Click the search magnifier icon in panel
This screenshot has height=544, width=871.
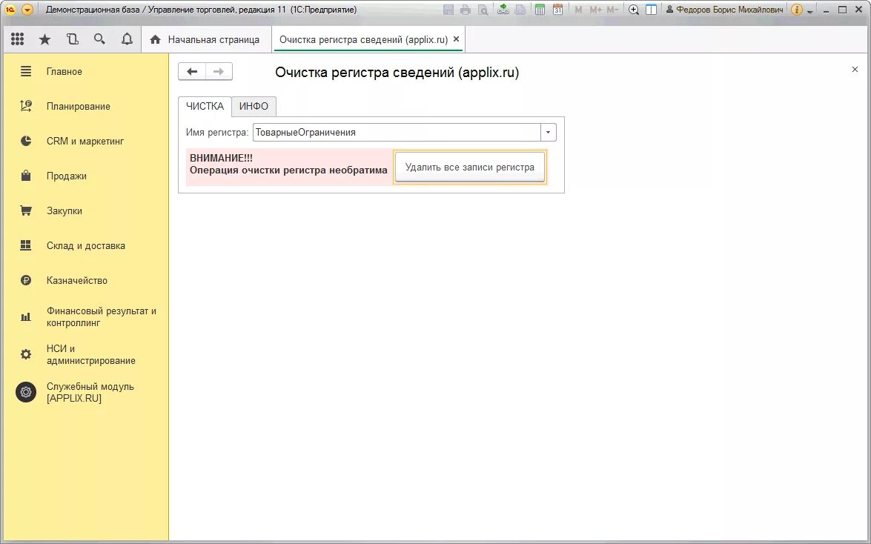click(99, 39)
